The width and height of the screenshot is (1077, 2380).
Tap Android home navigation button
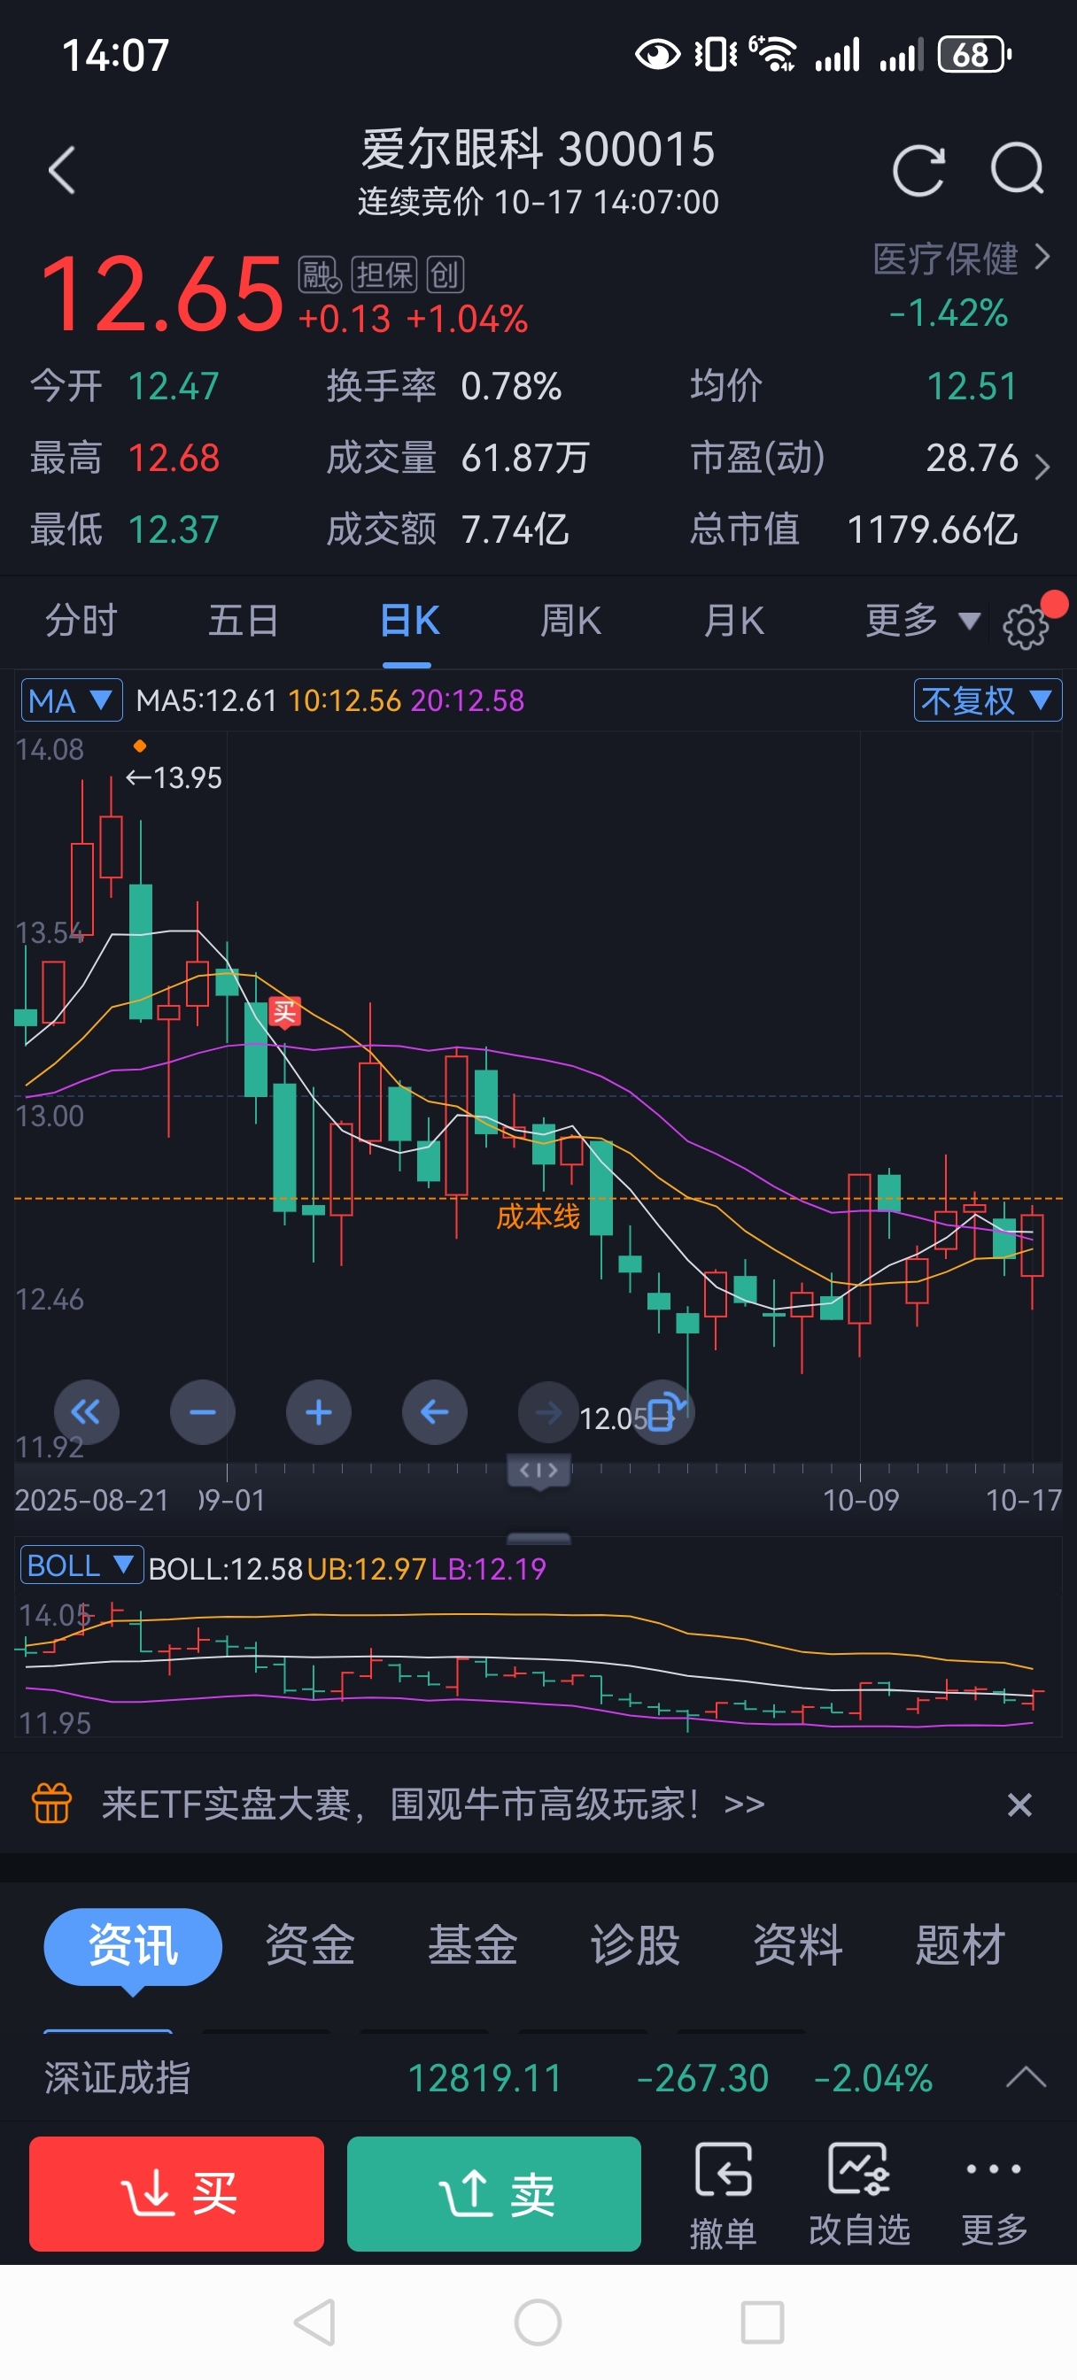pyautogui.click(x=538, y=2322)
